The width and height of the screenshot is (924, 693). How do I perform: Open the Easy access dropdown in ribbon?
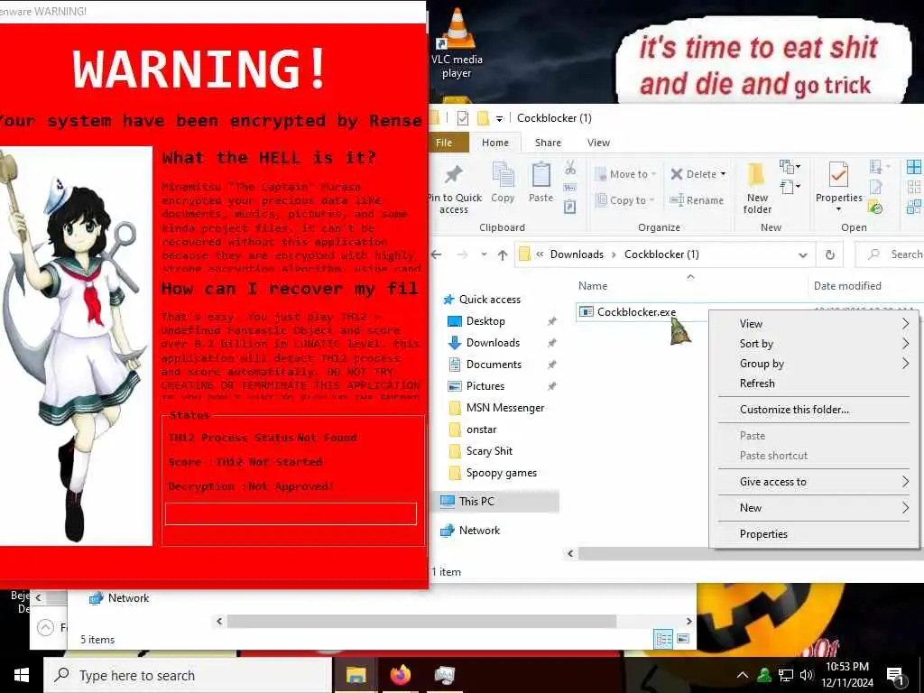pyautogui.click(x=790, y=188)
